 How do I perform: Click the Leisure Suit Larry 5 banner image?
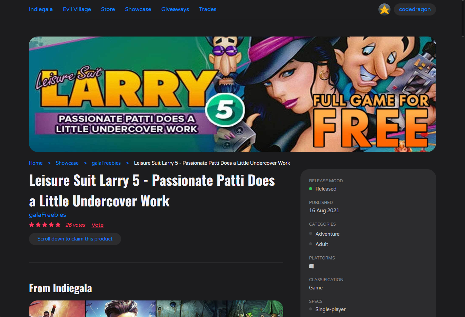[232, 94]
